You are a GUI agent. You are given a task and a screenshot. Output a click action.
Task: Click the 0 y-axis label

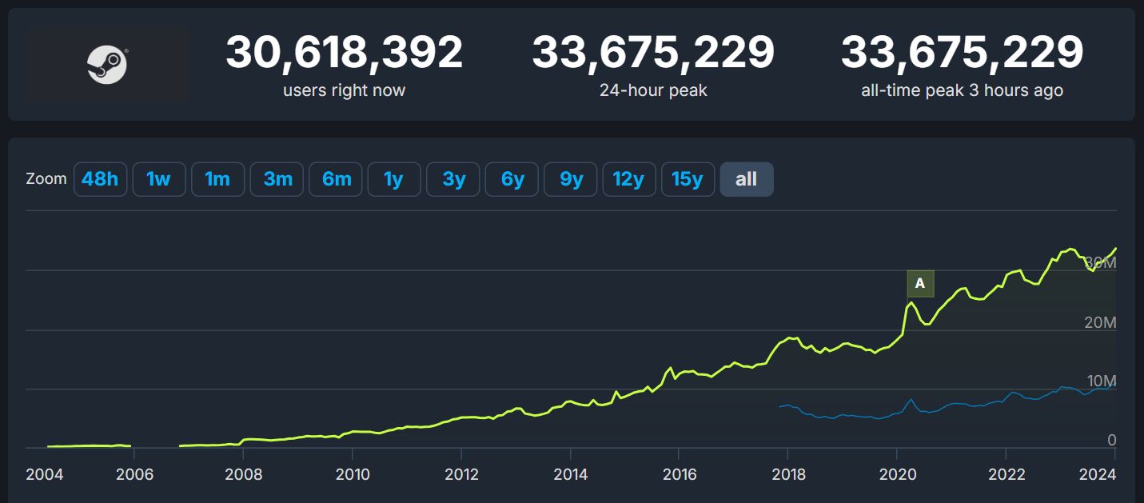1111,440
